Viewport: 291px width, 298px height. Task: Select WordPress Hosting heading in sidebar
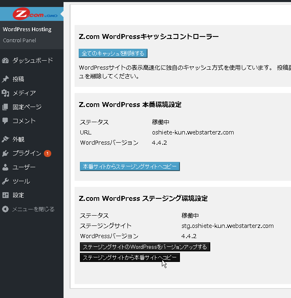tap(27, 30)
